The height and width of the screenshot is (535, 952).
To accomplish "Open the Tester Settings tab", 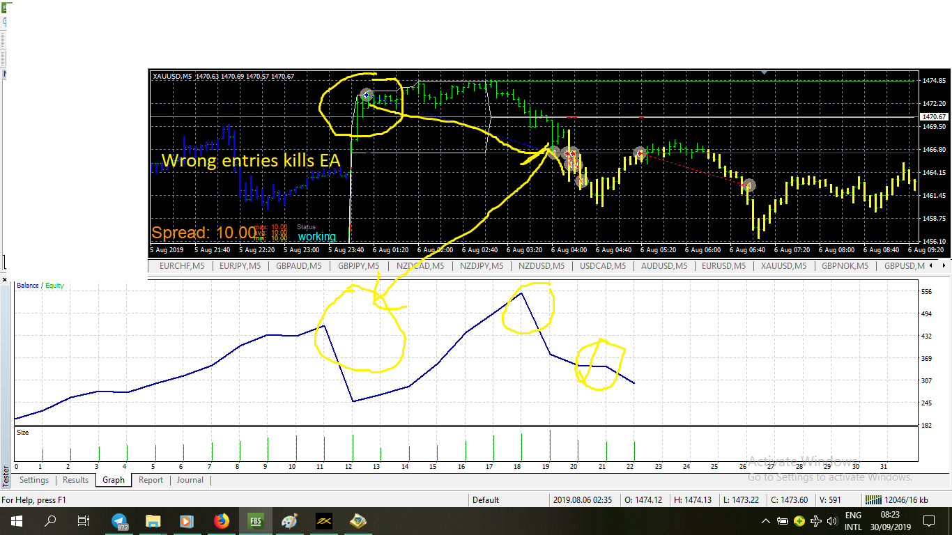I will 34,480.
